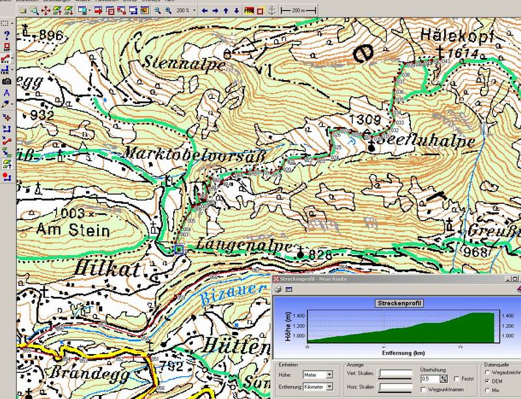Click the Streckenprofil chart title button

pyautogui.click(x=399, y=303)
